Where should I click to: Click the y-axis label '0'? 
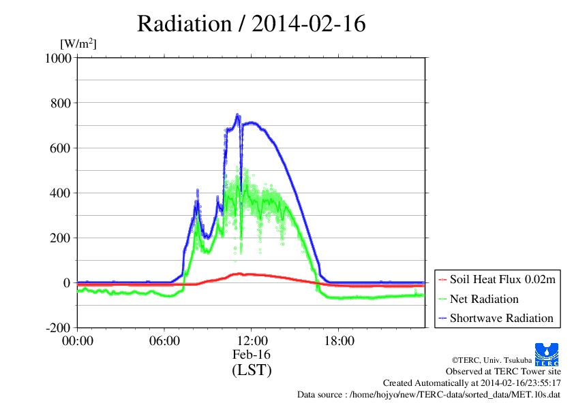coord(67,283)
